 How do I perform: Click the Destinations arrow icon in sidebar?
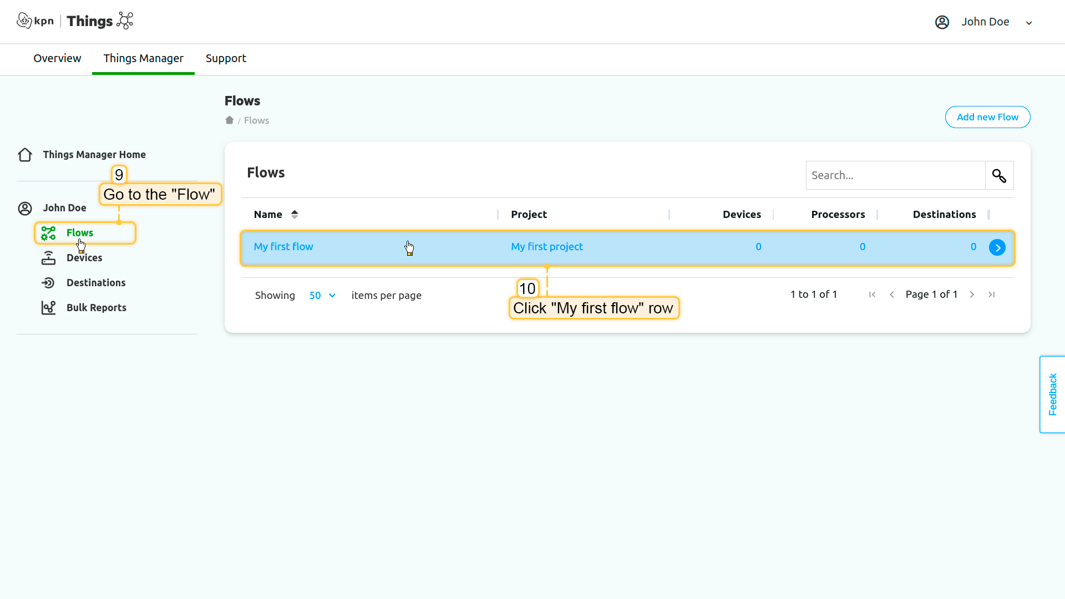48,283
